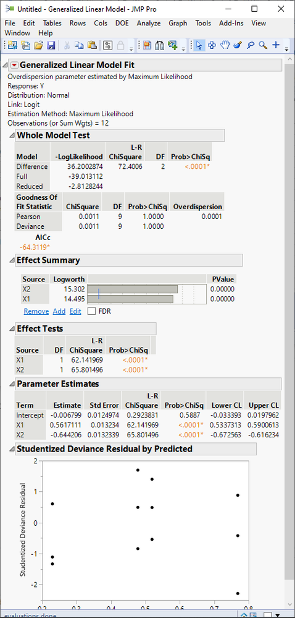This screenshot has width=295, height=618.
Task: Open the DOE menu
Action: [x=122, y=24]
